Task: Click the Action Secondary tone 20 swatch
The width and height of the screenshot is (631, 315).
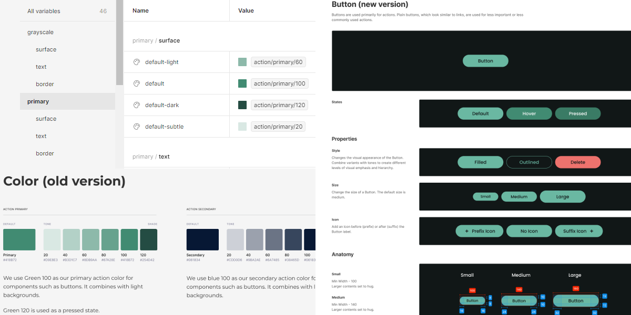Action: click(236, 239)
